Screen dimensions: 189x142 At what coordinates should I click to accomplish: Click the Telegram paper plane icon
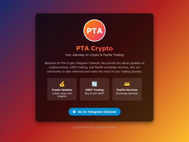coord(74,112)
